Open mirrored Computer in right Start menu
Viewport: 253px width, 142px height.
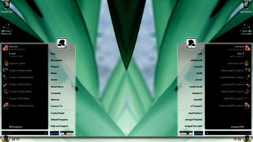point(197,93)
